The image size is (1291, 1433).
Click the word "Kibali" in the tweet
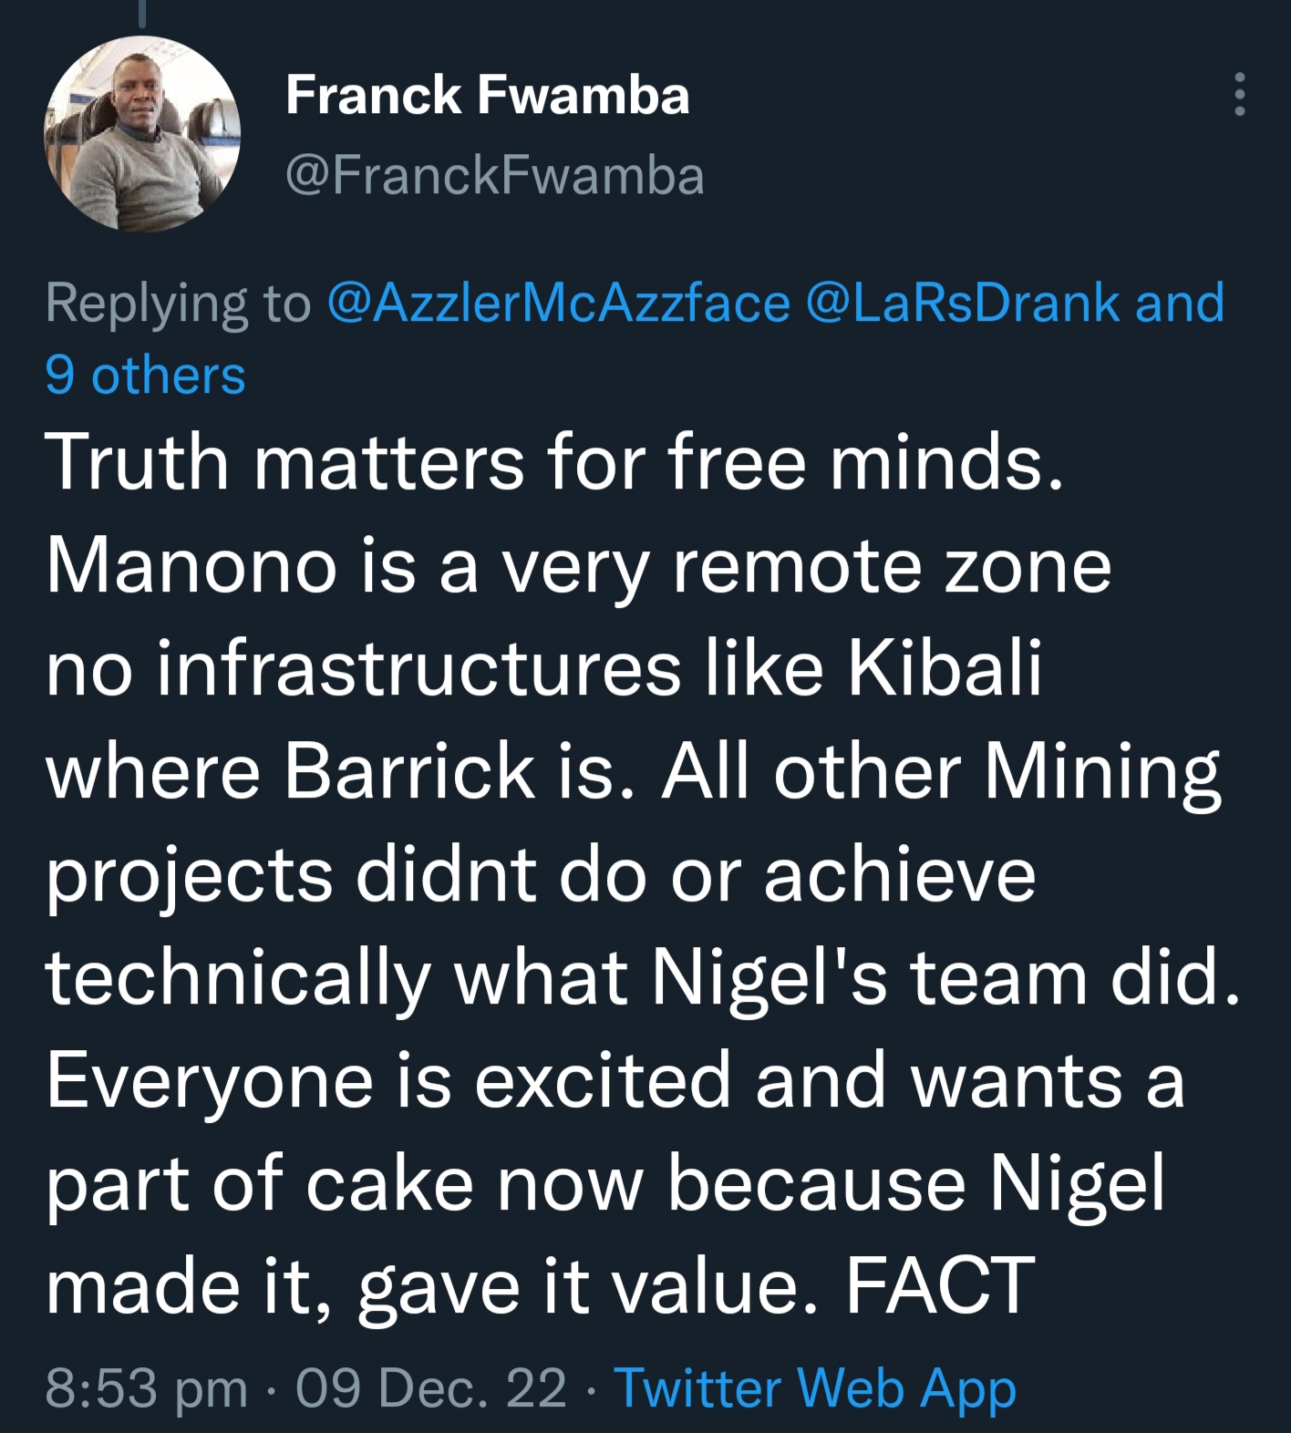click(945, 669)
